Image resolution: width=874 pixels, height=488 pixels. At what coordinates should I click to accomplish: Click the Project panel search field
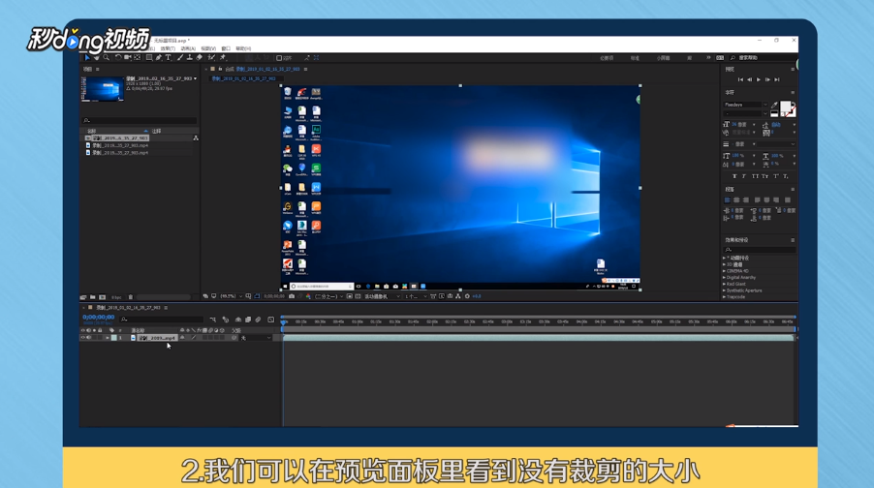click(140, 120)
